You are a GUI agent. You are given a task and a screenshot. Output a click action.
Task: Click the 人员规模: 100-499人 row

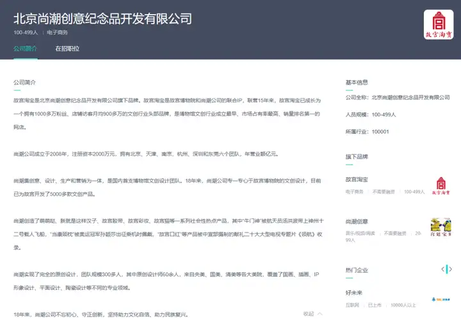click(x=371, y=115)
